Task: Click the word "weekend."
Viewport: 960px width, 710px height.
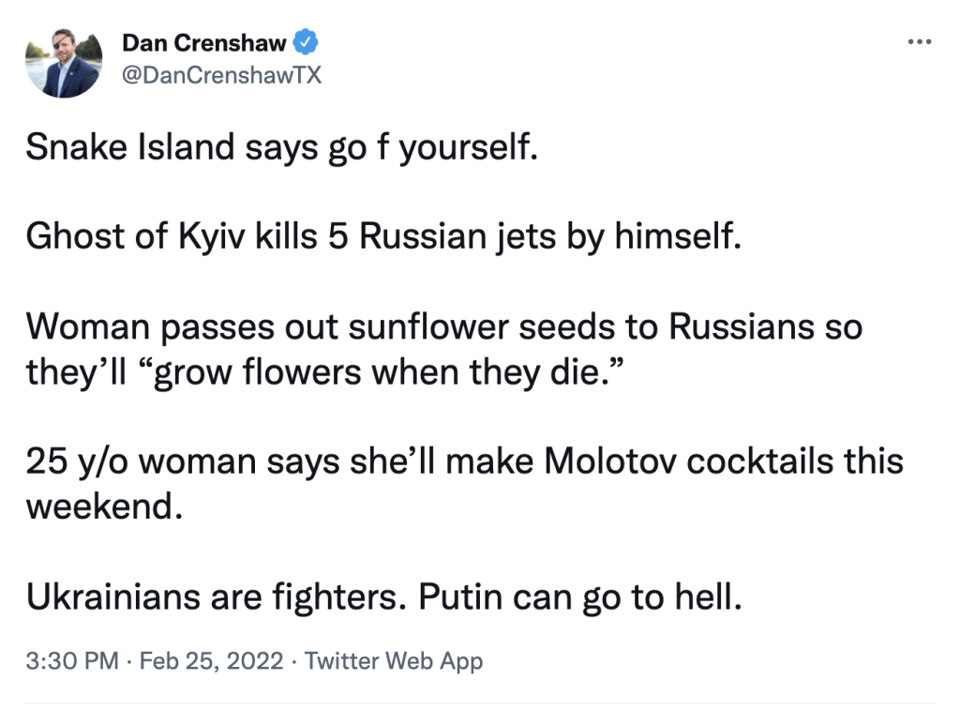Action: pyautogui.click(x=101, y=507)
